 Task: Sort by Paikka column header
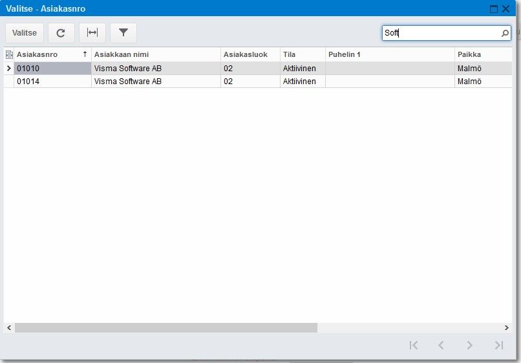point(484,54)
